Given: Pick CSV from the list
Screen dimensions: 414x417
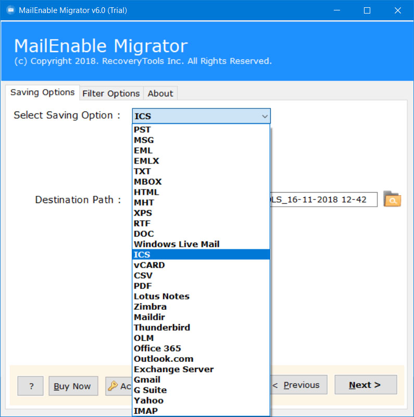Looking at the screenshot, I should tap(201, 275).
